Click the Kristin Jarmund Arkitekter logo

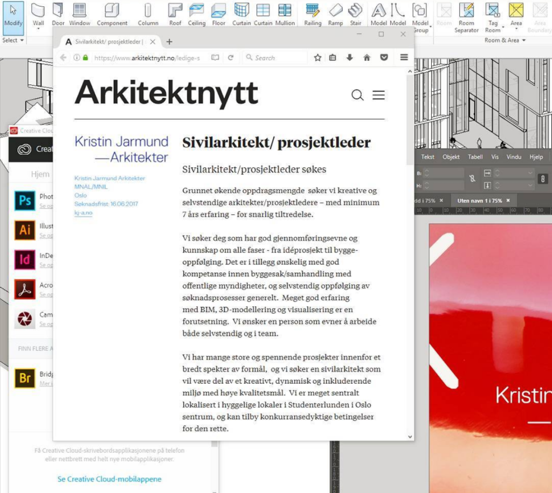click(x=121, y=149)
